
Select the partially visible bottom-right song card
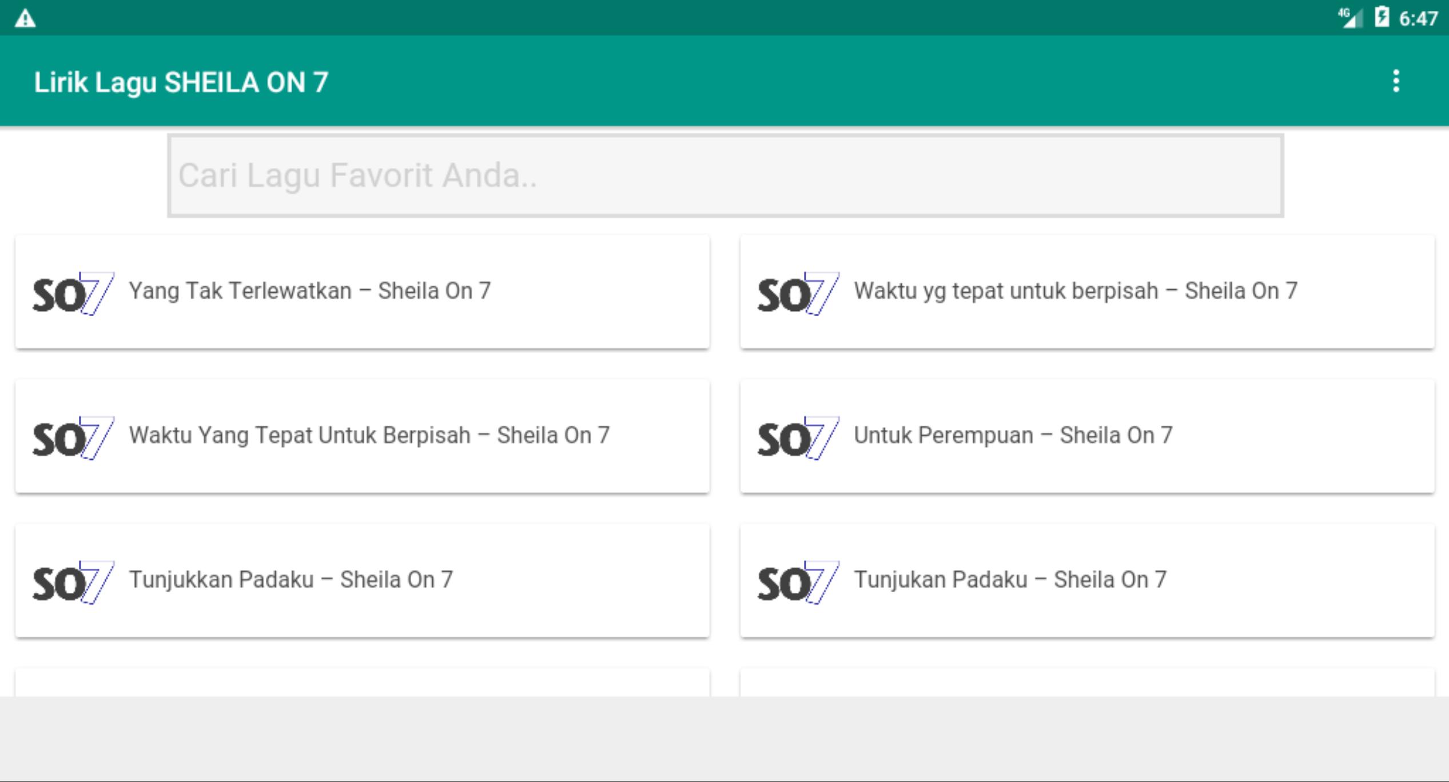pyautogui.click(x=1087, y=683)
